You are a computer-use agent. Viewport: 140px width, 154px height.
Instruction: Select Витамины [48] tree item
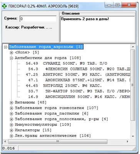31,102
